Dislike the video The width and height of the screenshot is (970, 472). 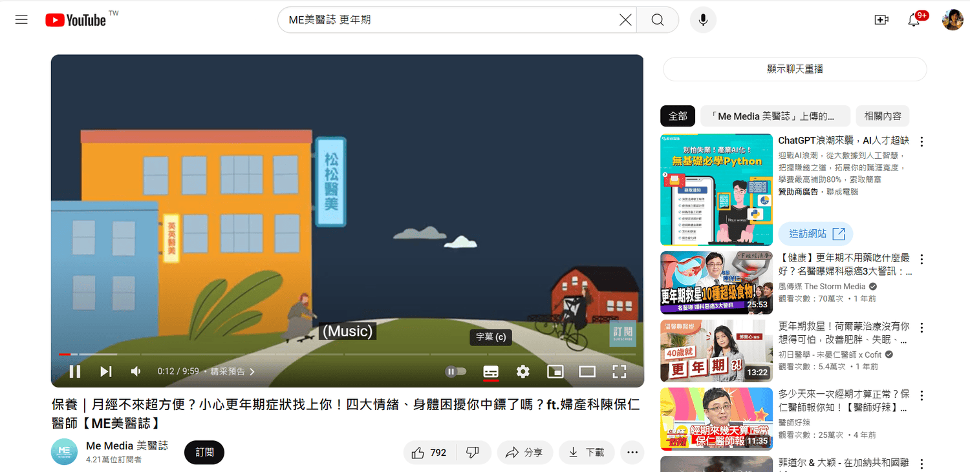473,453
